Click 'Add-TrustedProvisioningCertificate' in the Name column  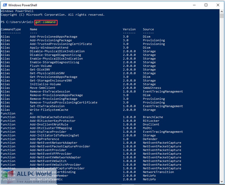click(61, 44)
